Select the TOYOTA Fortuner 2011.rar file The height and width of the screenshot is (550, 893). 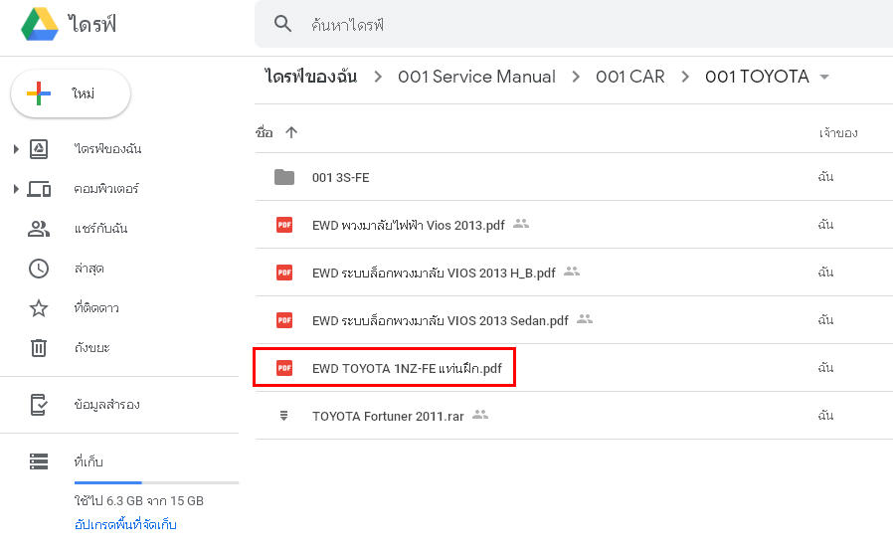point(388,415)
